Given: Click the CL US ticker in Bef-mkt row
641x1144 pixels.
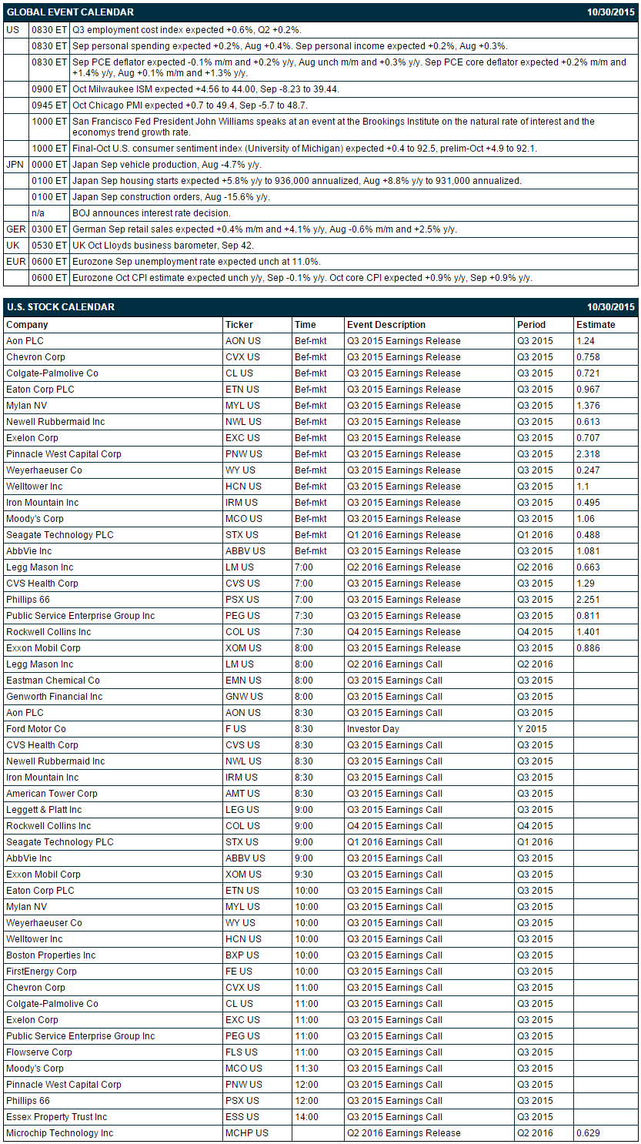Looking at the screenshot, I should coord(239,373).
